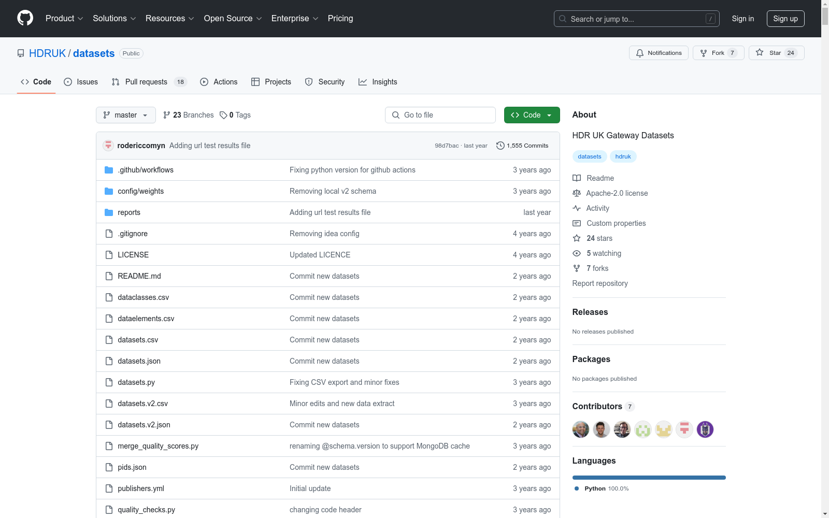This screenshot has height=518, width=829.
Task: Open the quality_checks.py file
Action: click(x=146, y=510)
